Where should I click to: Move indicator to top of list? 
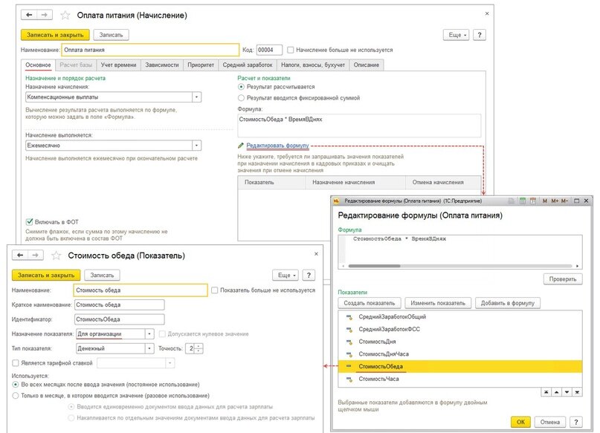click(546, 392)
